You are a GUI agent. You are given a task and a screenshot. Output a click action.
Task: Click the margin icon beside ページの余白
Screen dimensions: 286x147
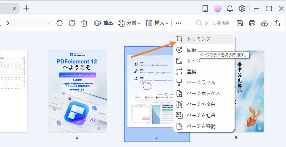[x=179, y=104]
